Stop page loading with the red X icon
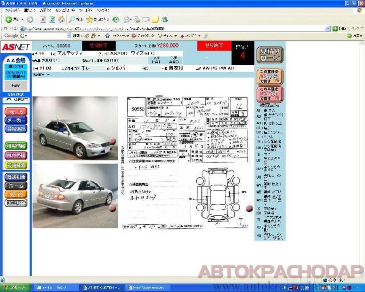 (x=43, y=19)
